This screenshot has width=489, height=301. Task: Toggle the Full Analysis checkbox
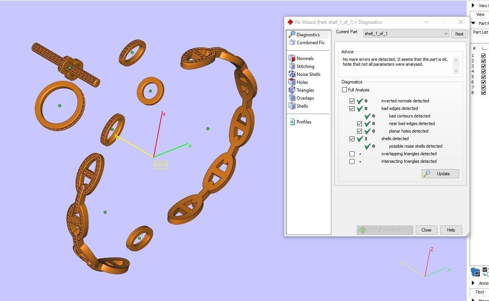344,90
